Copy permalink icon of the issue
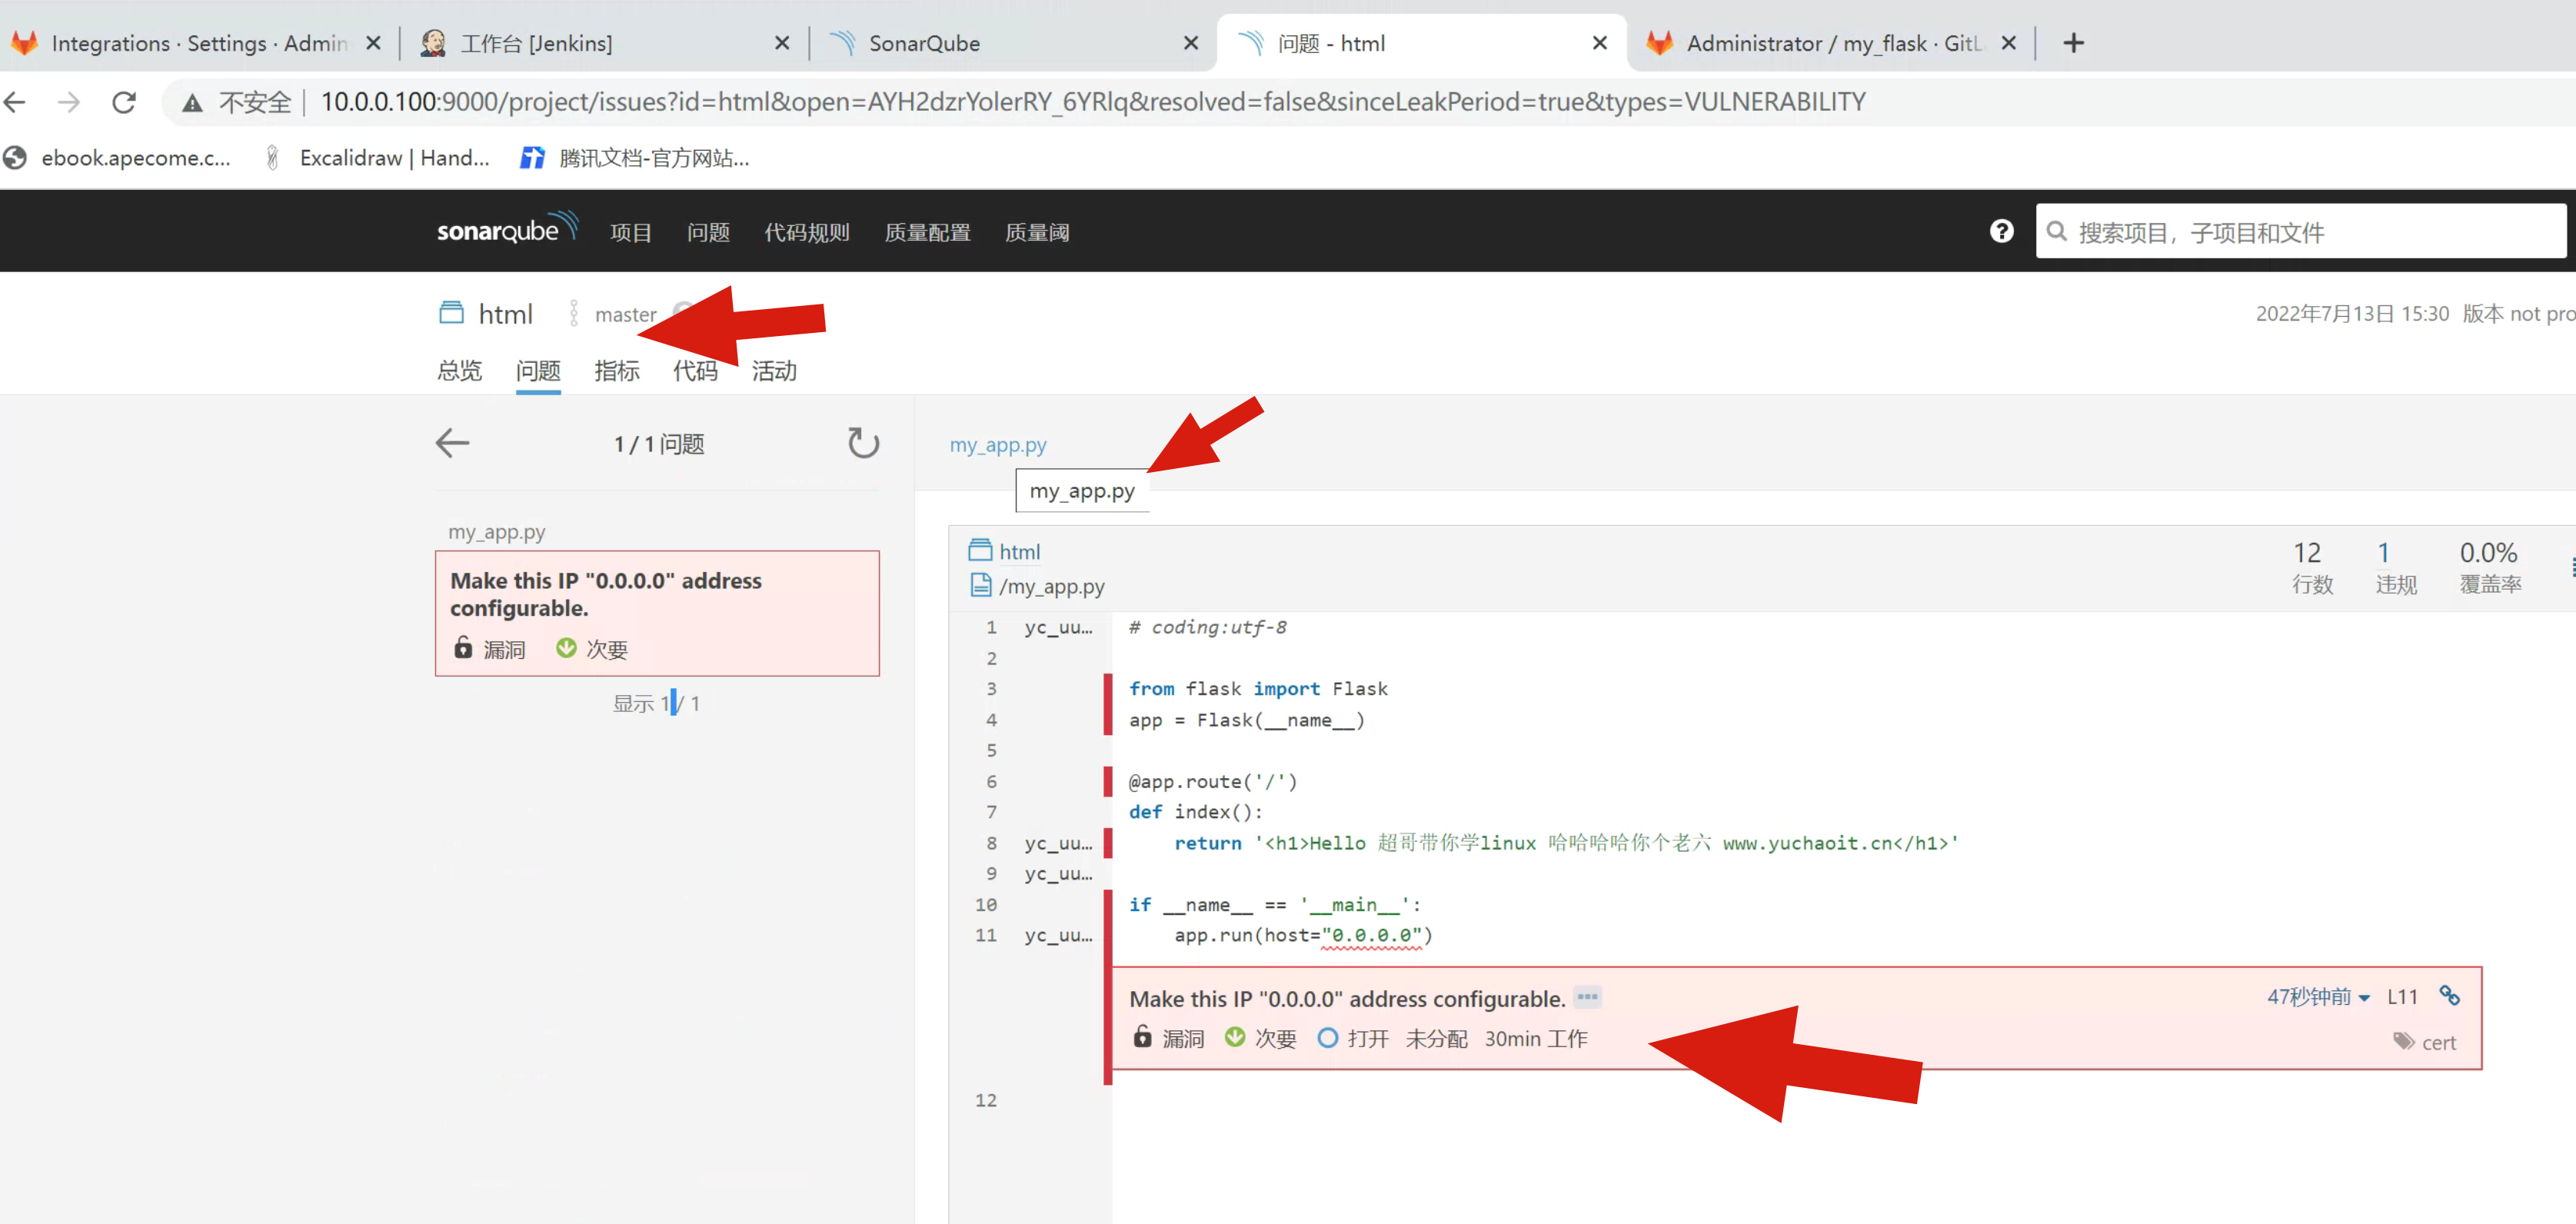This screenshot has height=1224, width=2576. [2448, 995]
